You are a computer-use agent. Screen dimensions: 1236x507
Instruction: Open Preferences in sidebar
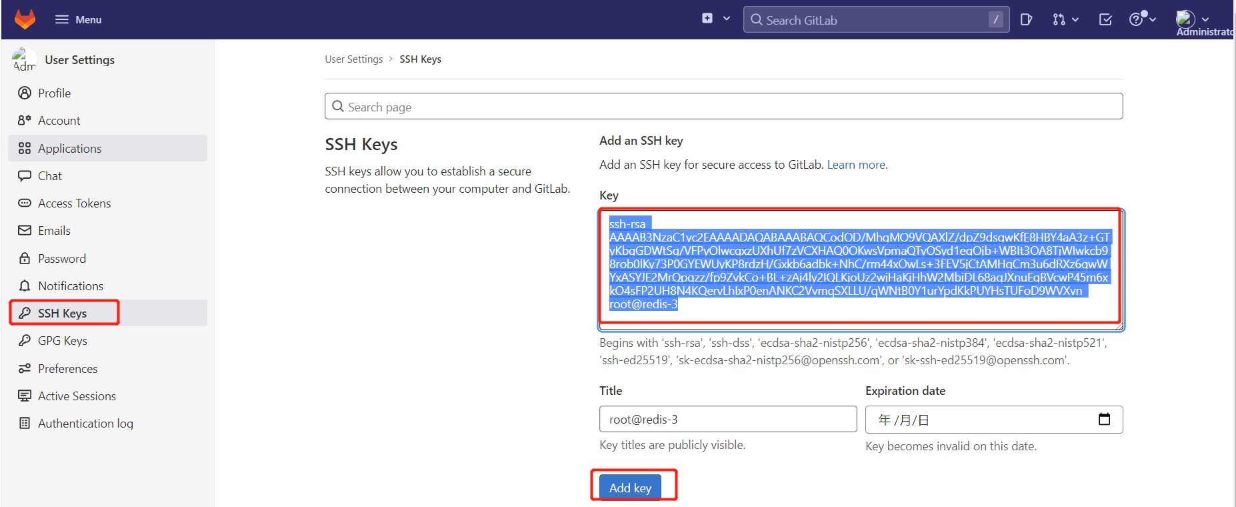pos(108,368)
